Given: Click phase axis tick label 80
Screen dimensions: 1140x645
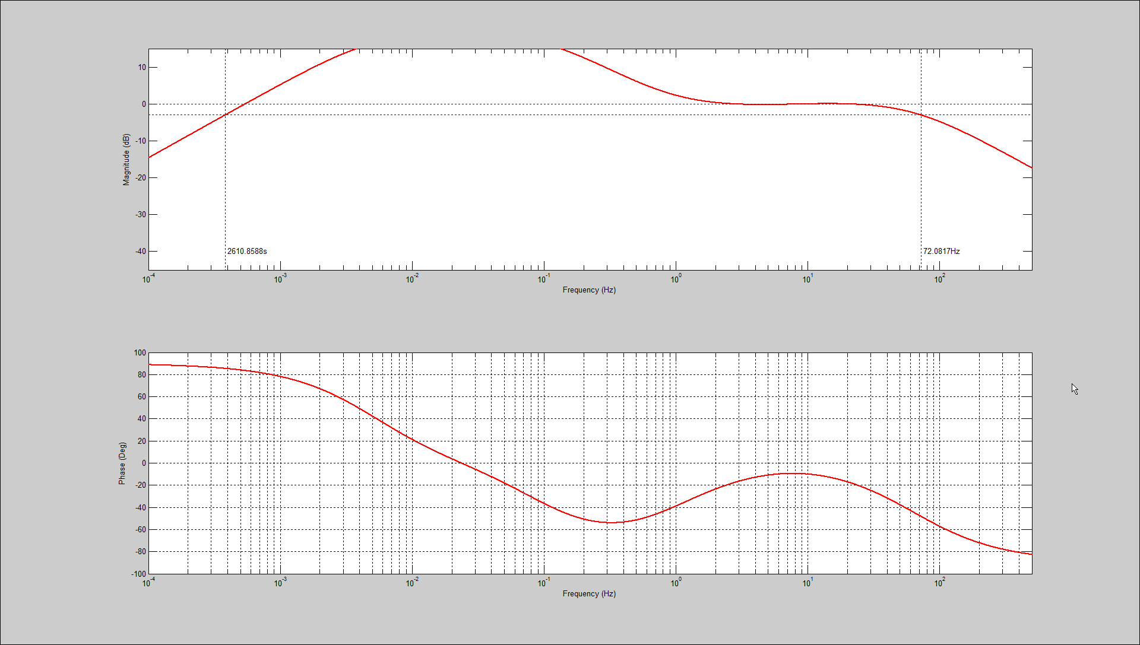Looking at the screenshot, I should pos(142,375).
